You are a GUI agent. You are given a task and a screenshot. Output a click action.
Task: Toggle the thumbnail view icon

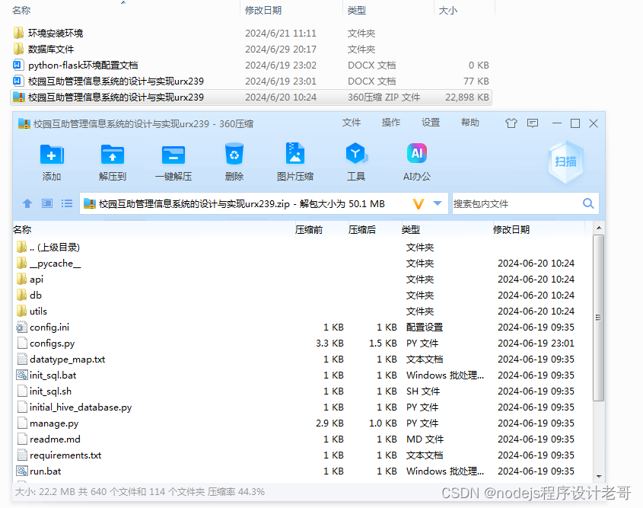pos(47,203)
